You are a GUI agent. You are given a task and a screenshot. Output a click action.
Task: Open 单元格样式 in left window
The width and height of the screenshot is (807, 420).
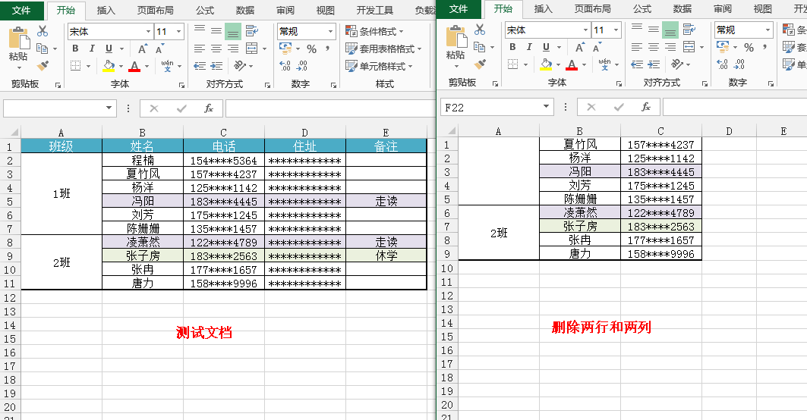pyautogui.click(x=380, y=66)
